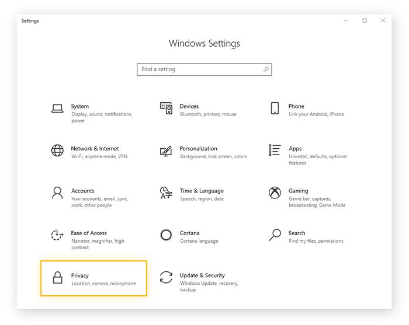
Task: Go to Devices settings label
Action: 189,106
